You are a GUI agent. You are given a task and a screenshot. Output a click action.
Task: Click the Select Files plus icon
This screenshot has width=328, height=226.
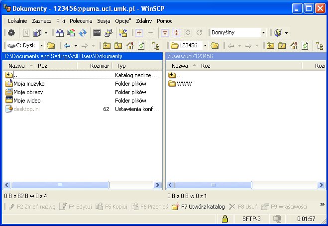click(139, 33)
